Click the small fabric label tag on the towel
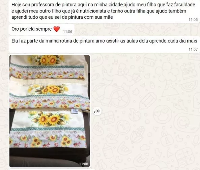 click(x=74, y=111)
